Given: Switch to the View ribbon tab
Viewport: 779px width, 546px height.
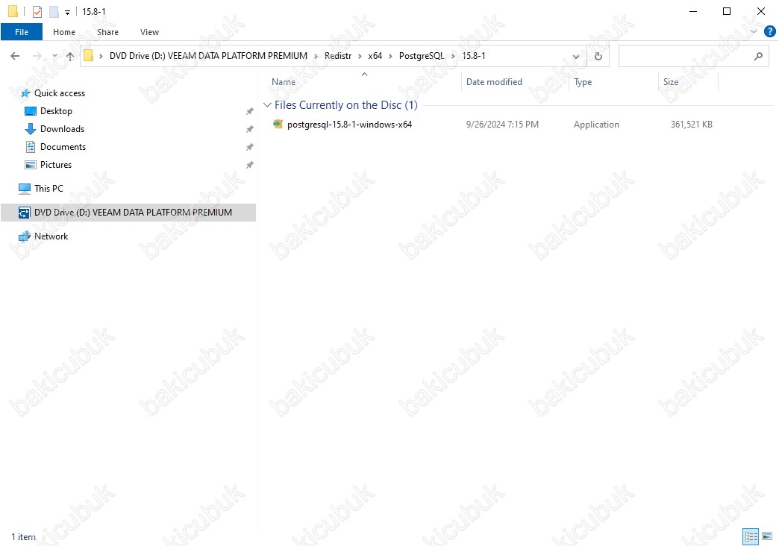Looking at the screenshot, I should [149, 32].
